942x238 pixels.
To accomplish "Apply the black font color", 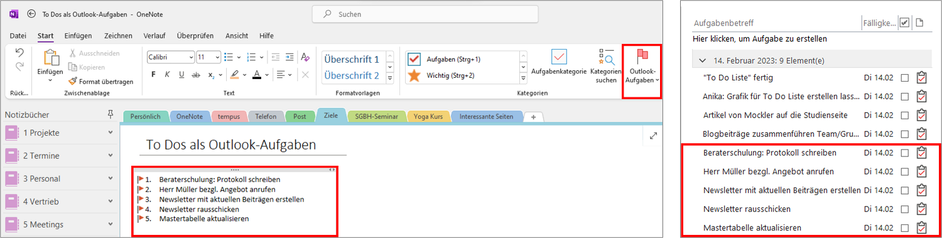I will 256,75.
